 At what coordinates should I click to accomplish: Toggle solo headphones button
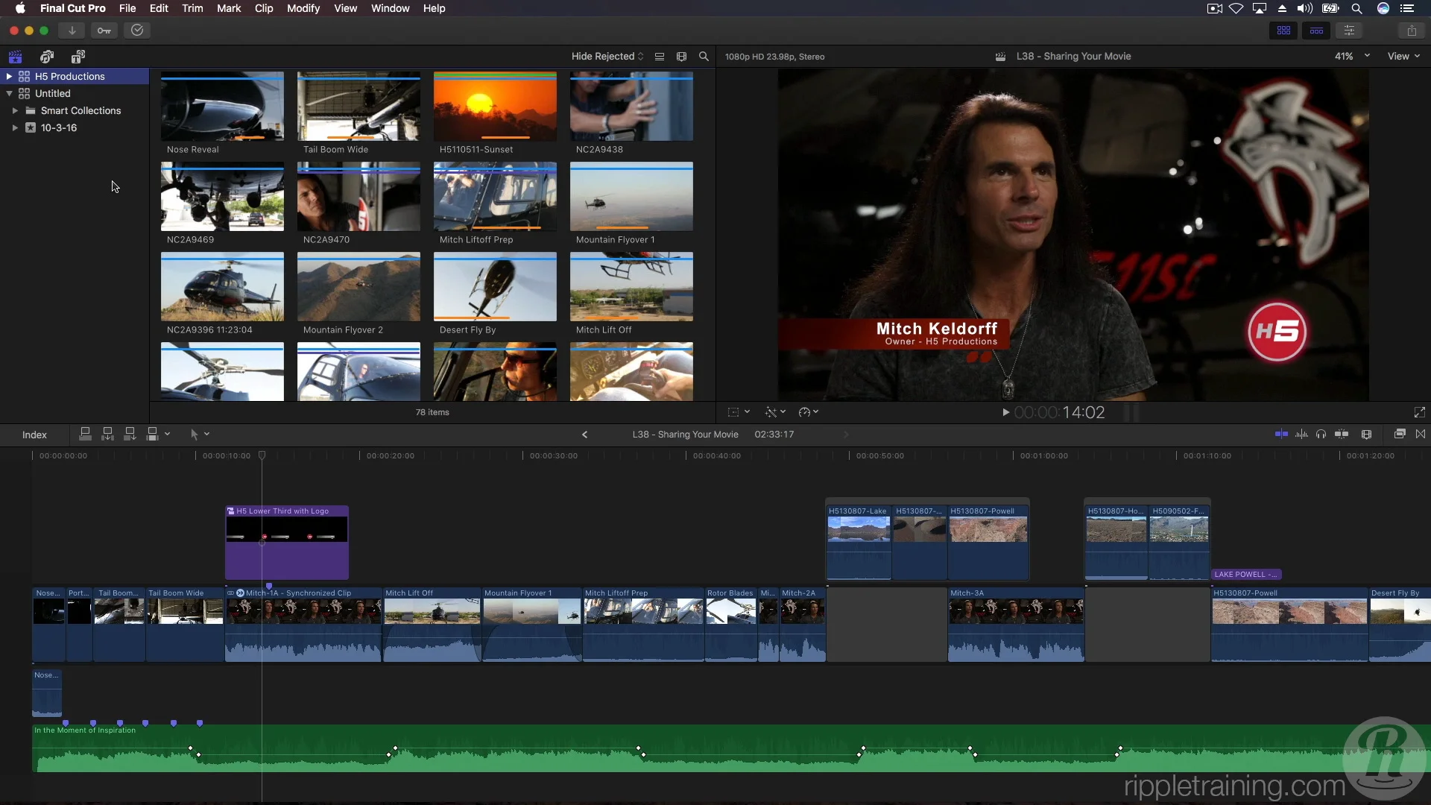1321,434
